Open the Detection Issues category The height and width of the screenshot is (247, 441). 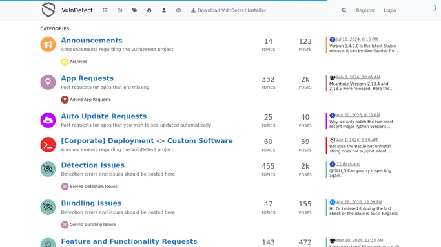92,165
